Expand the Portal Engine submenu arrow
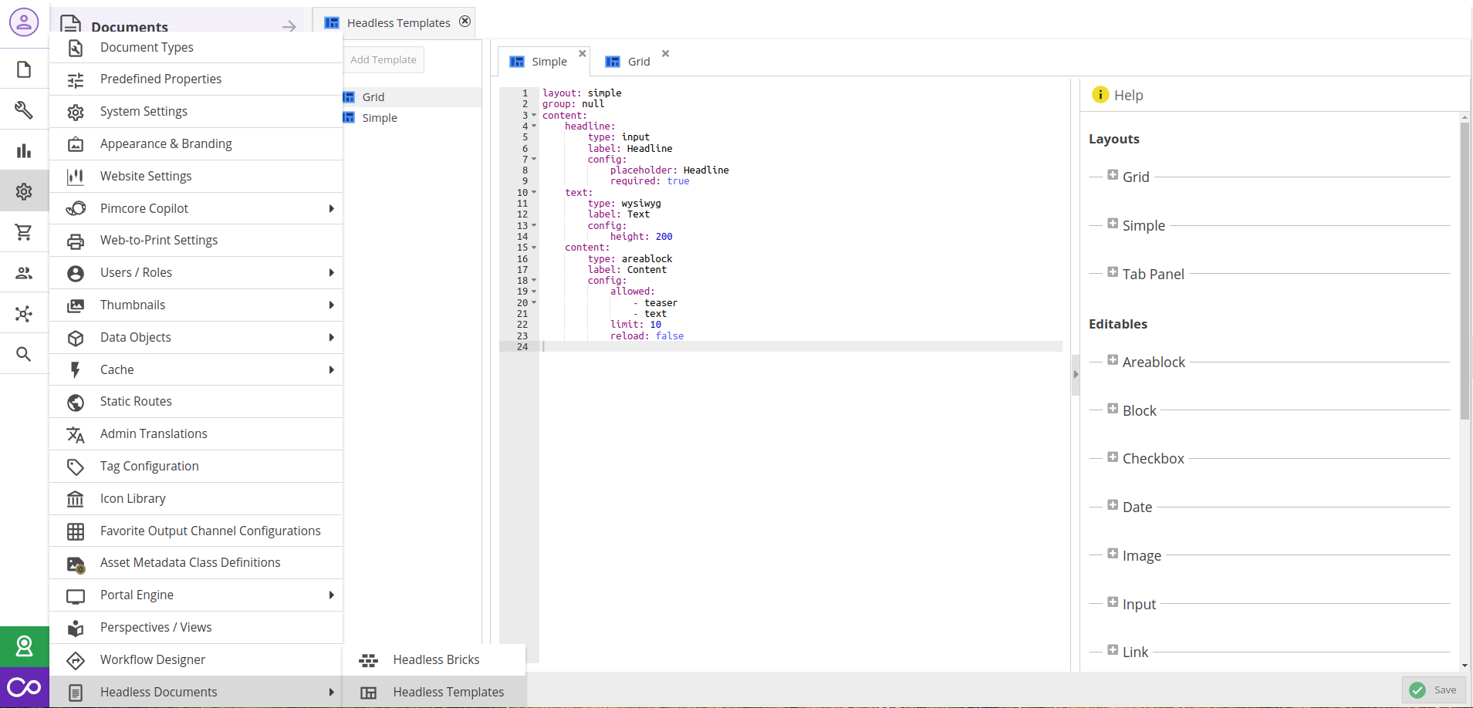The width and height of the screenshot is (1473, 708). [331, 595]
